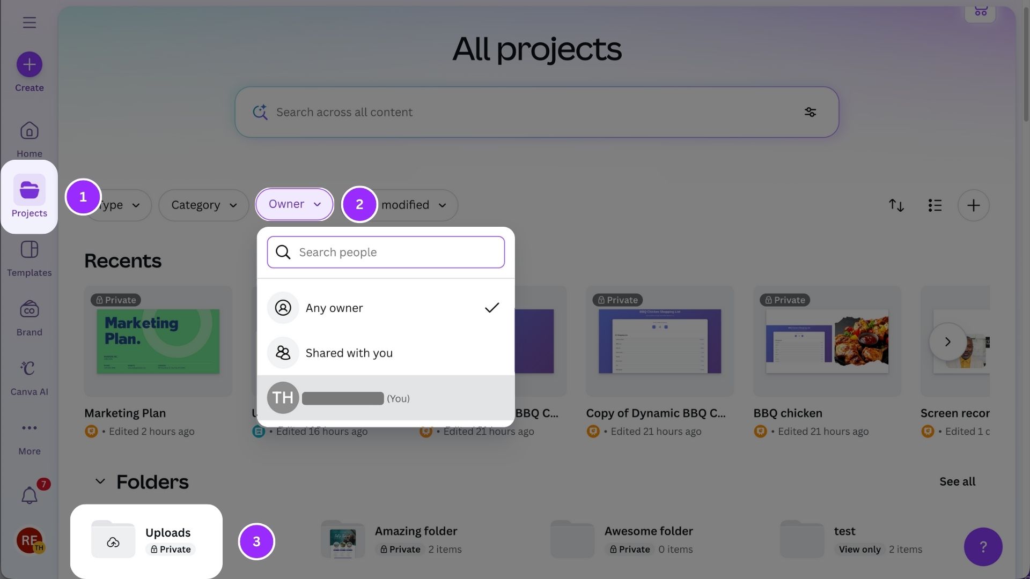Select the TH (You) owner entry
This screenshot has width=1030, height=579.
385,398
